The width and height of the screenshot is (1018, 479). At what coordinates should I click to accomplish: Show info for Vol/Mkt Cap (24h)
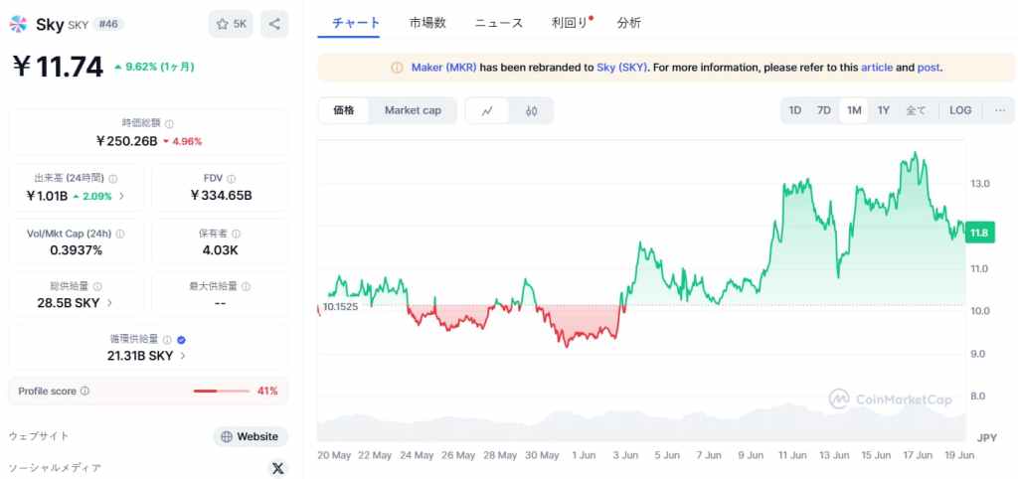(x=120, y=234)
